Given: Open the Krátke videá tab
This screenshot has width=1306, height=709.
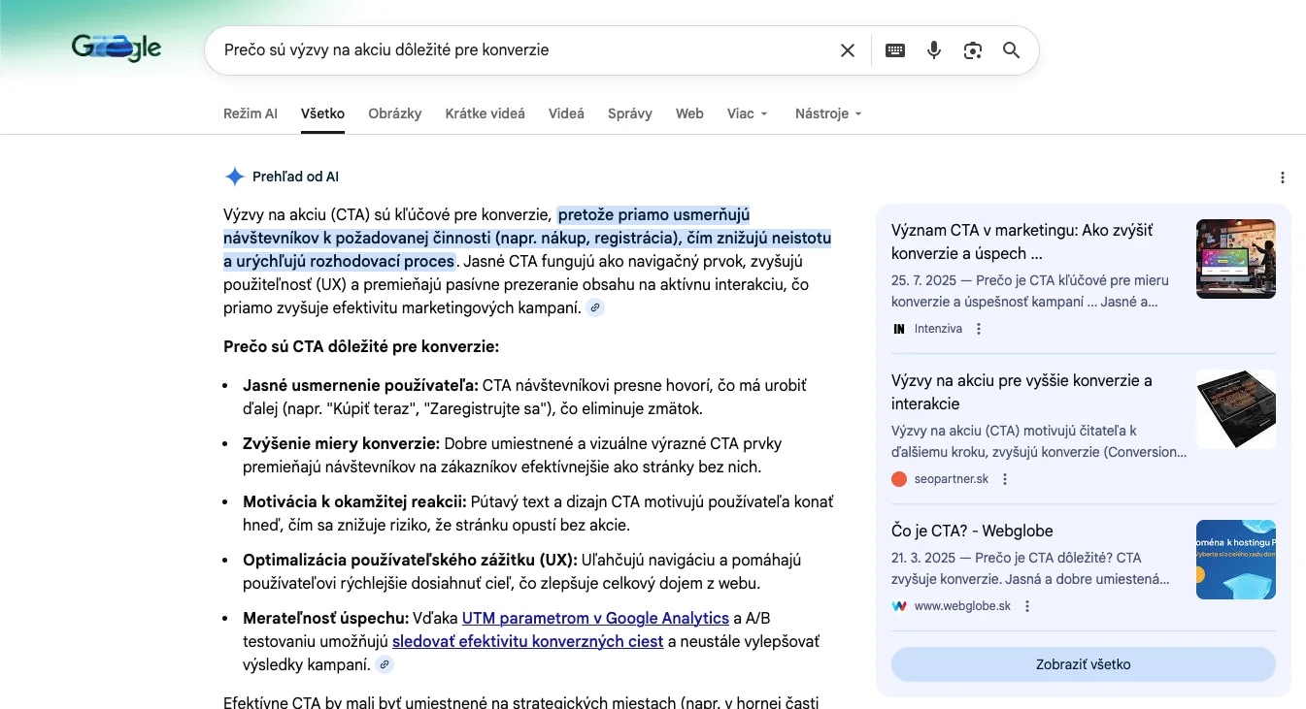Looking at the screenshot, I should point(486,113).
